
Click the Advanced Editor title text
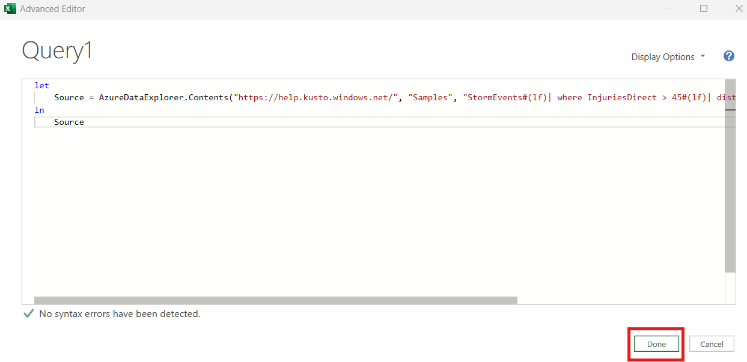click(52, 9)
